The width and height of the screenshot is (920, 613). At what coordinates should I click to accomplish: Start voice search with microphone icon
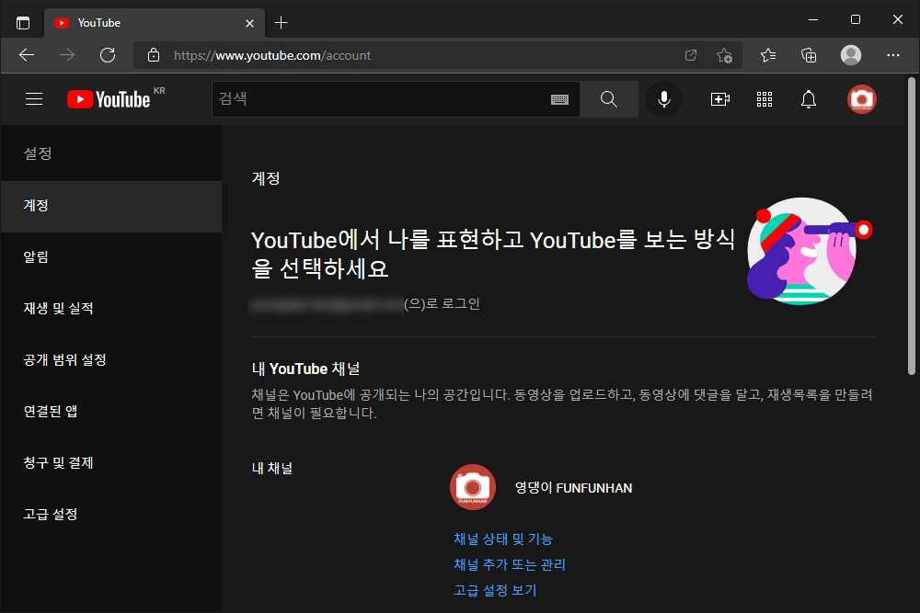[x=664, y=99]
